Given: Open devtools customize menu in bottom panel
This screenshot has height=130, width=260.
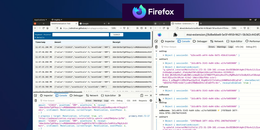Looking at the screenshot, I should 146,95.
